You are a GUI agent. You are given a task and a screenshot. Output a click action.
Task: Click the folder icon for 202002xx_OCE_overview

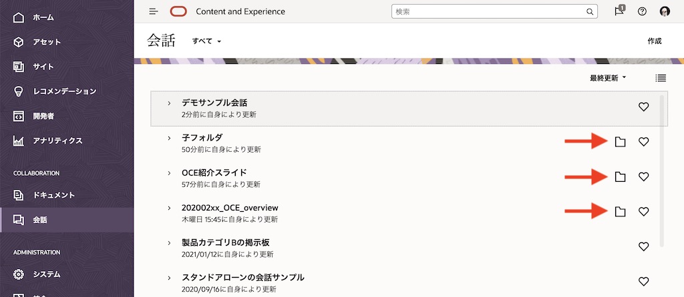pyautogui.click(x=620, y=212)
